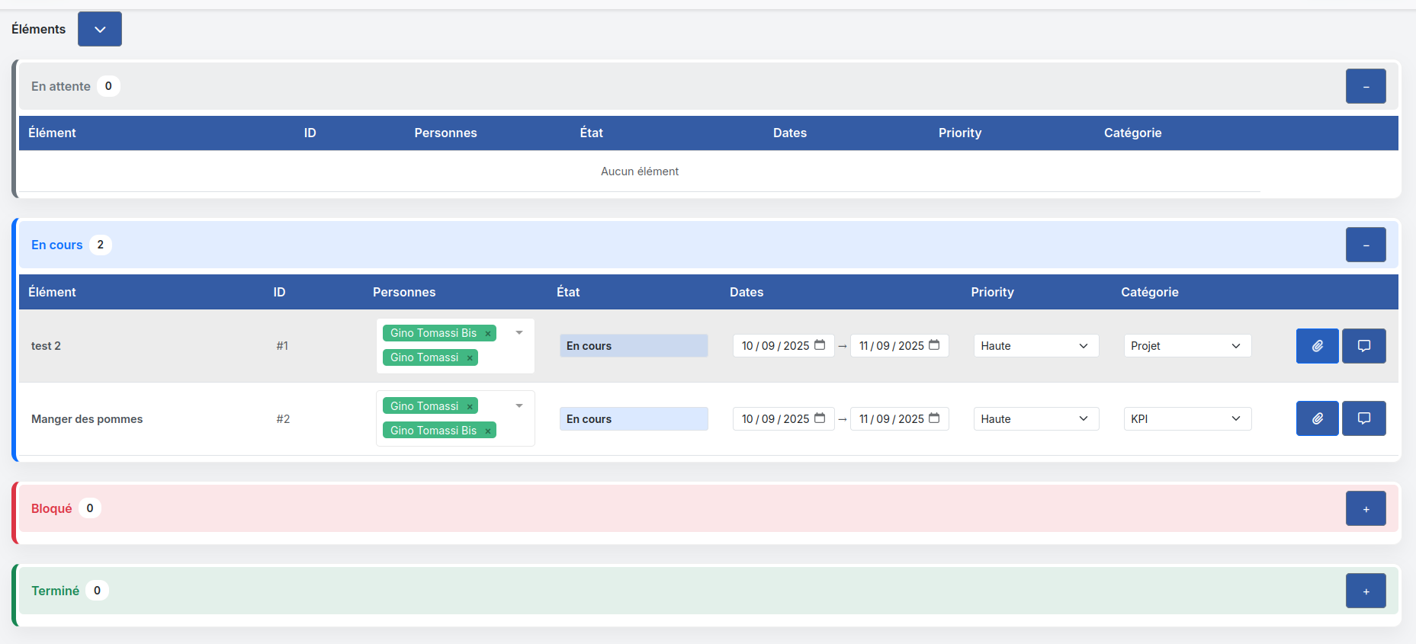Open Catégorie dropdown showing KPI
Screen dimensions: 1416x644
pos(1186,418)
